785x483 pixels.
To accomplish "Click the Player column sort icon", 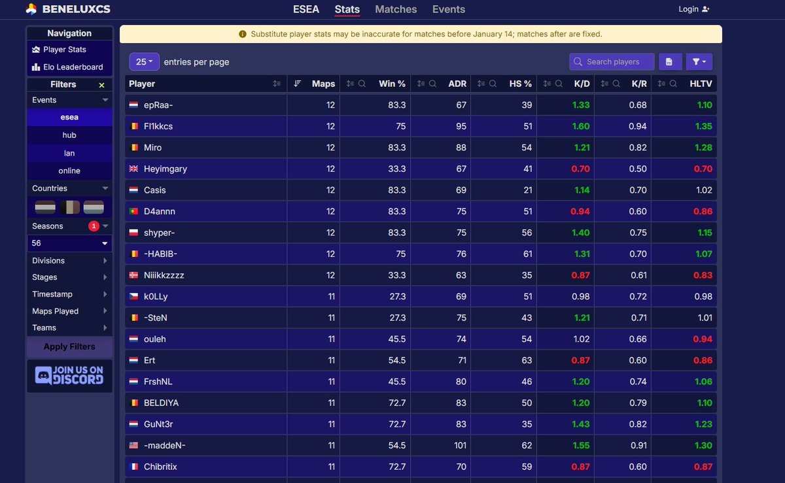I will click(x=277, y=84).
